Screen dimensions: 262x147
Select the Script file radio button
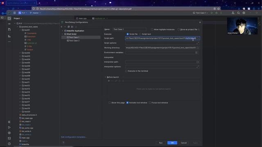[128, 34]
